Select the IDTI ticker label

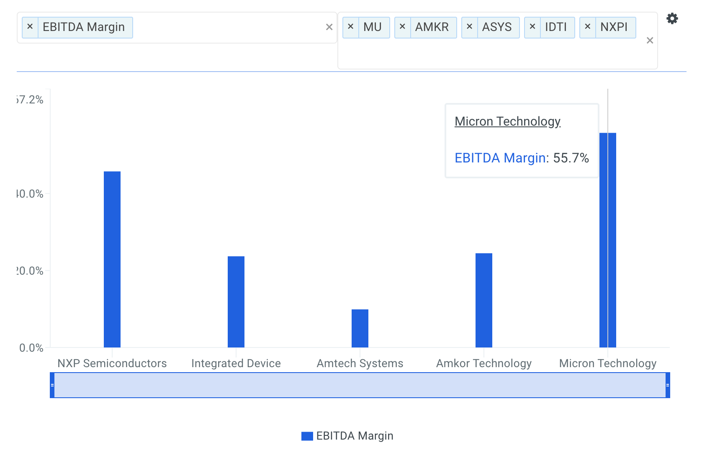pos(556,27)
